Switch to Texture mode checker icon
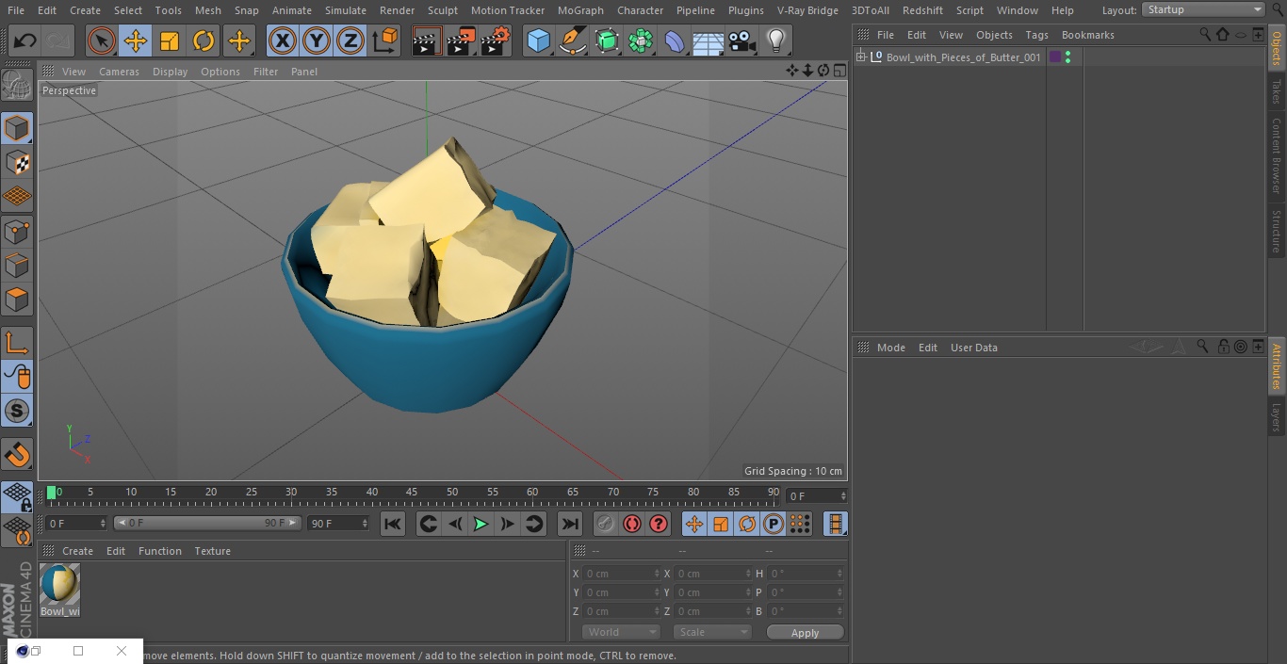The image size is (1287, 664). (17, 162)
